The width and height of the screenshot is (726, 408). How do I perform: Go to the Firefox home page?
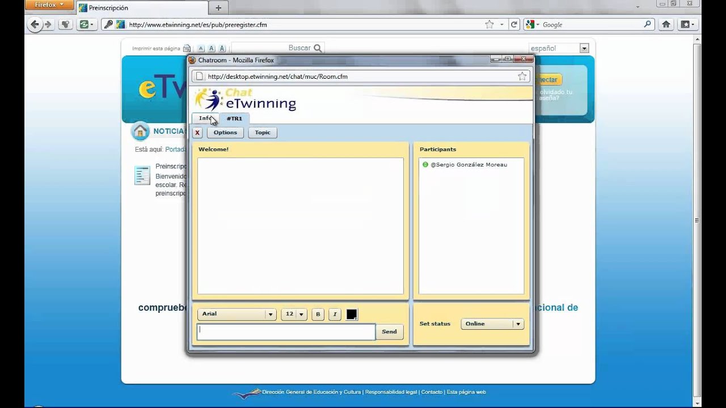click(x=666, y=24)
